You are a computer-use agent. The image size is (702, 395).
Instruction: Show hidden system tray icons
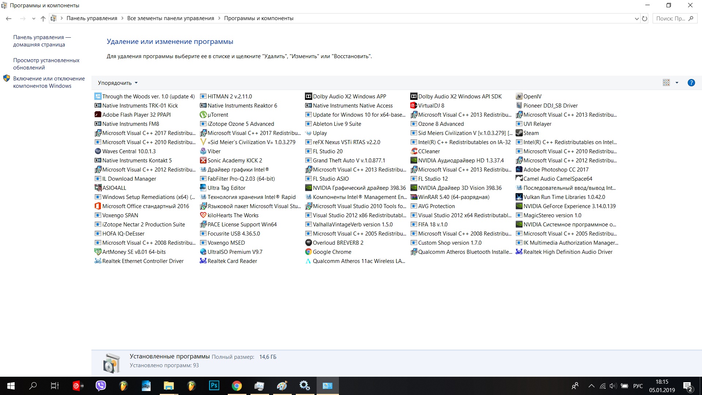pyautogui.click(x=591, y=386)
